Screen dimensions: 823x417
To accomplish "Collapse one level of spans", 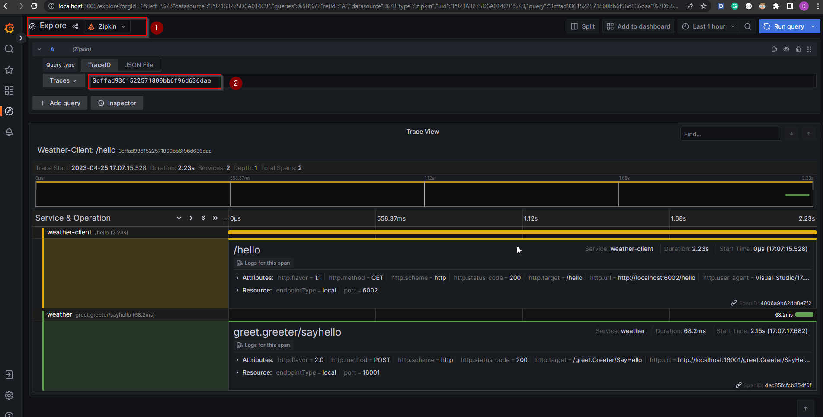I will (191, 218).
